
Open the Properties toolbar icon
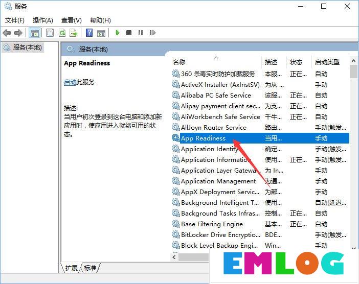[50, 33]
